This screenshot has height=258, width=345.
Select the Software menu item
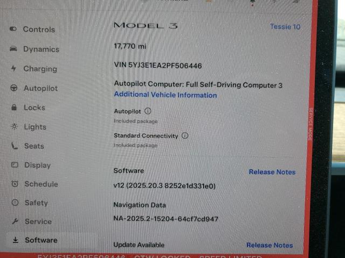click(40, 240)
